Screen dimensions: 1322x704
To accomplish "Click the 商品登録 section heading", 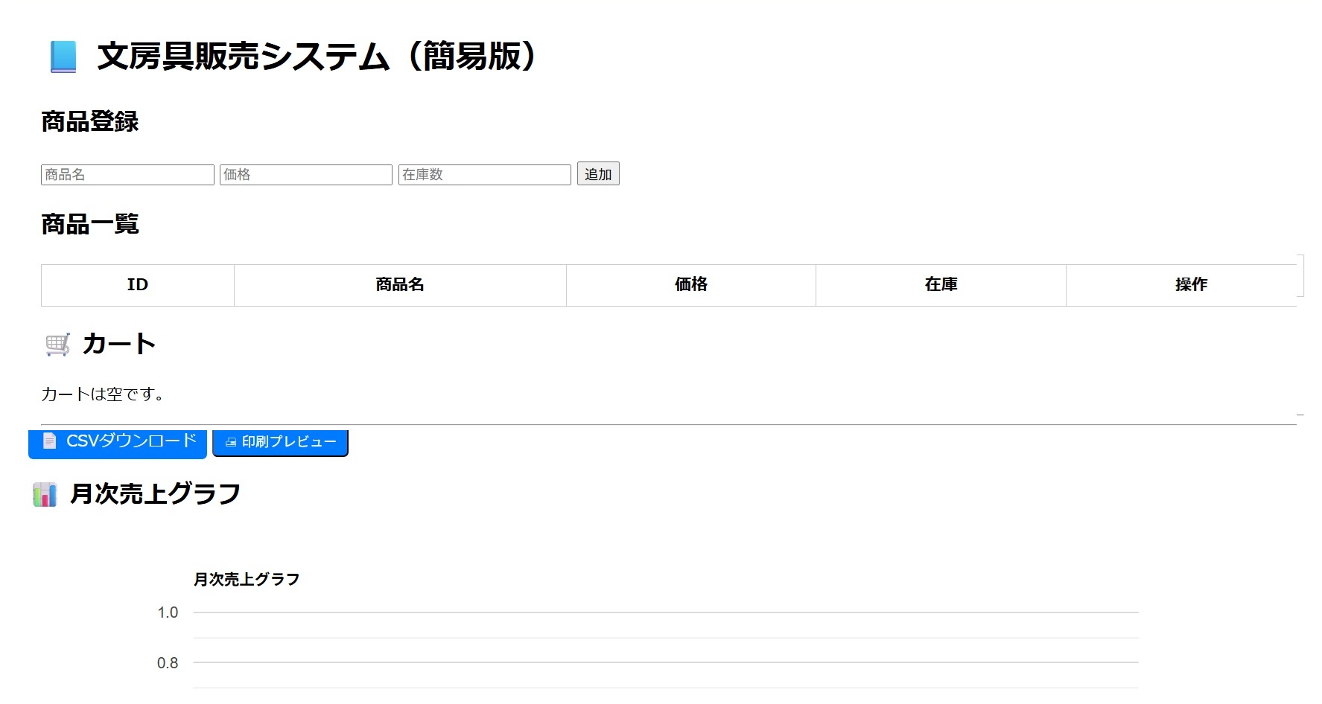I will [x=90, y=122].
